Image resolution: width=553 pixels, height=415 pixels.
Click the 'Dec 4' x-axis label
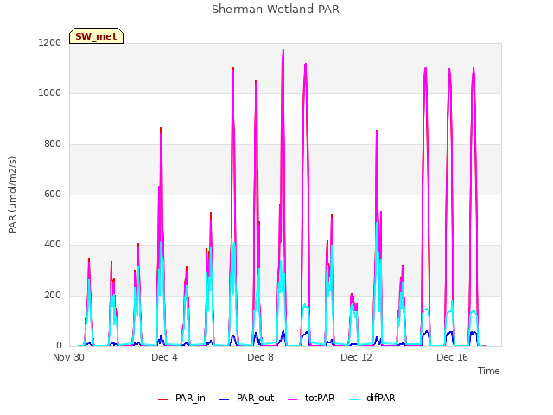pyautogui.click(x=164, y=357)
